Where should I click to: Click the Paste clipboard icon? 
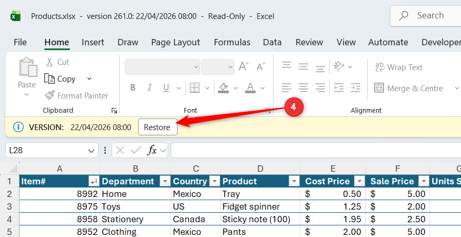click(28, 67)
